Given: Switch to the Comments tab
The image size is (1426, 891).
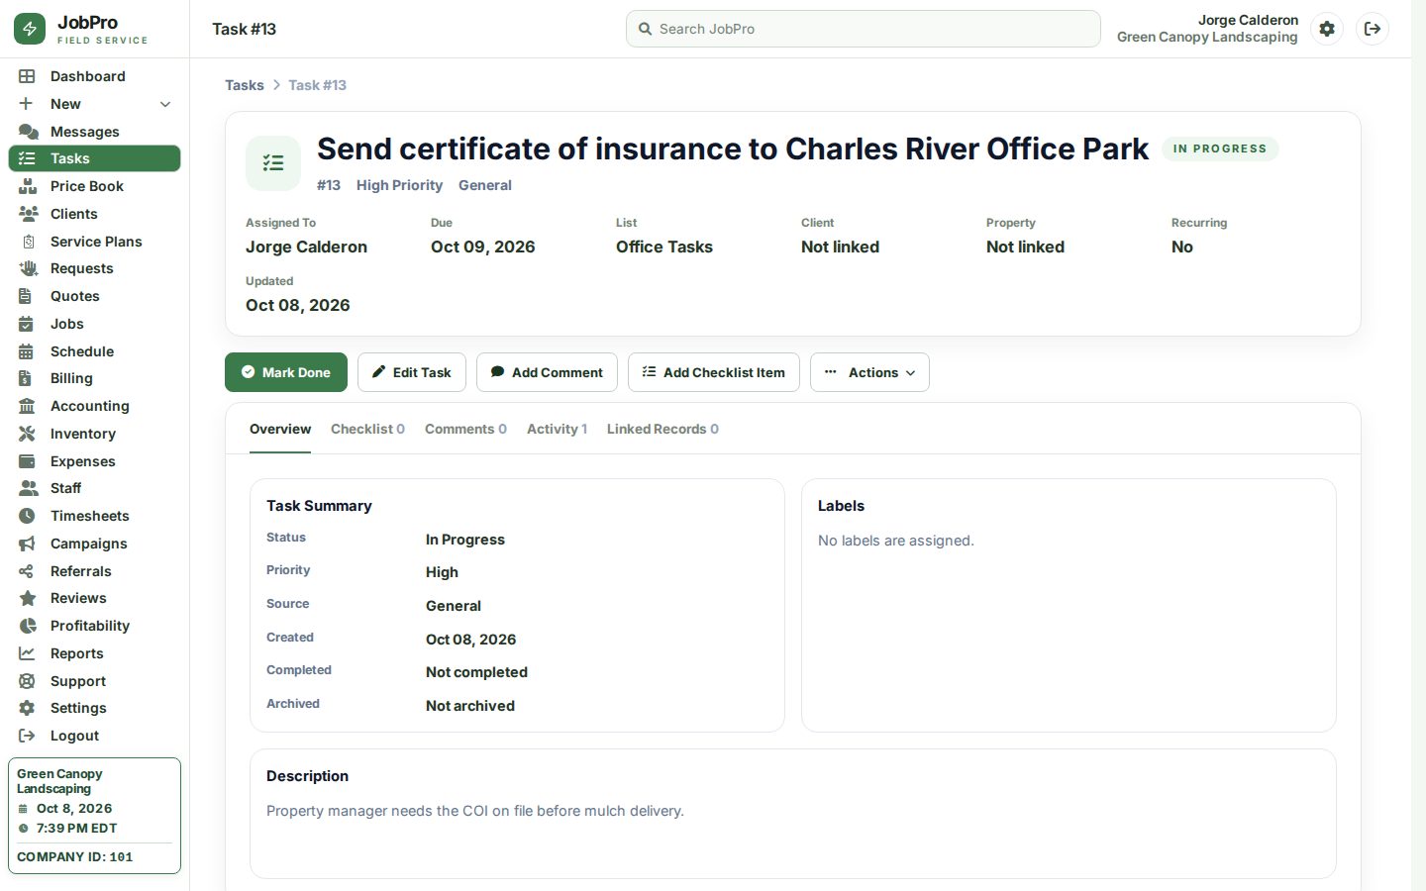Looking at the screenshot, I should (x=465, y=429).
